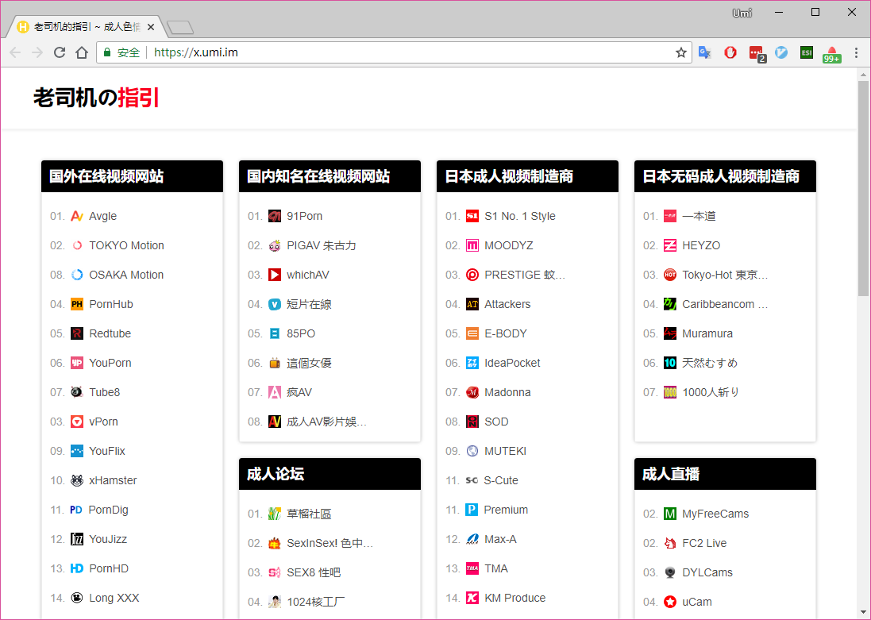Click the address bar showing x.umi.im

(x=397, y=52)
